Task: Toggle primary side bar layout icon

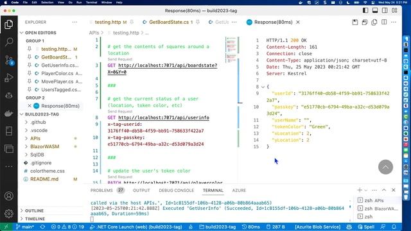Action: pos(365,10)
